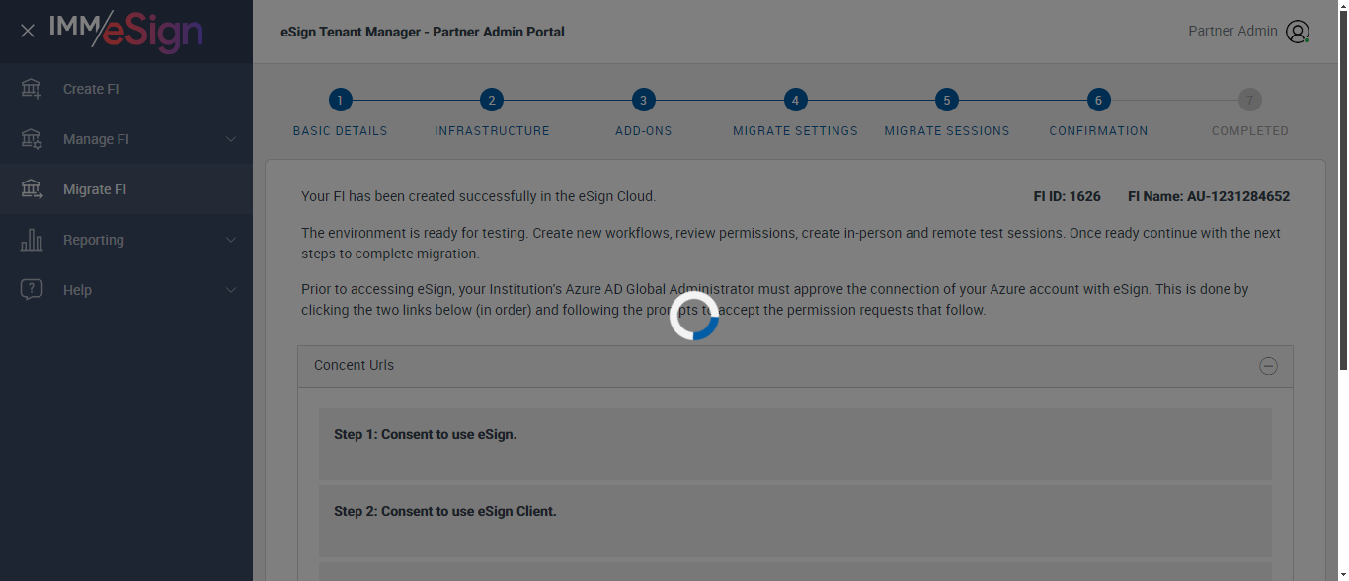Viewport: 1349px width, 581px height.
Task: Click the Help question bubble icon
Action: tap(32, 290)
